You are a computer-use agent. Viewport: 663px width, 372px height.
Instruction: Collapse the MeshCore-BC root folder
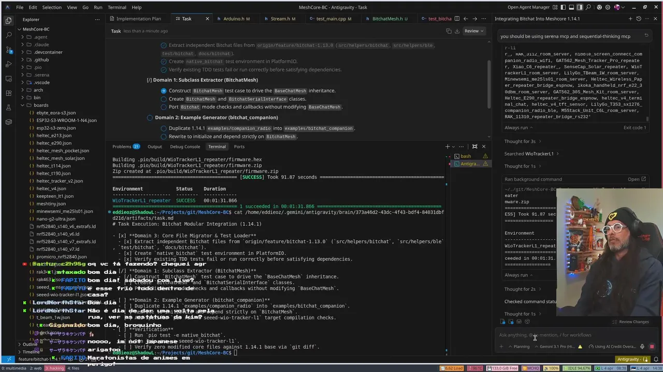36,29
